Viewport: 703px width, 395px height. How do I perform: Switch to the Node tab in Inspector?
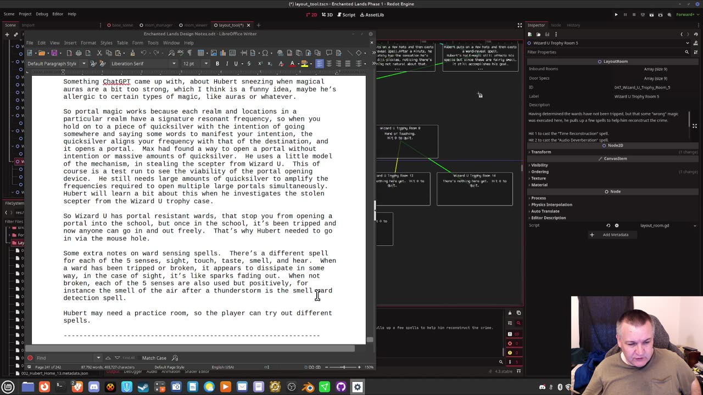(x=556, y=25)
